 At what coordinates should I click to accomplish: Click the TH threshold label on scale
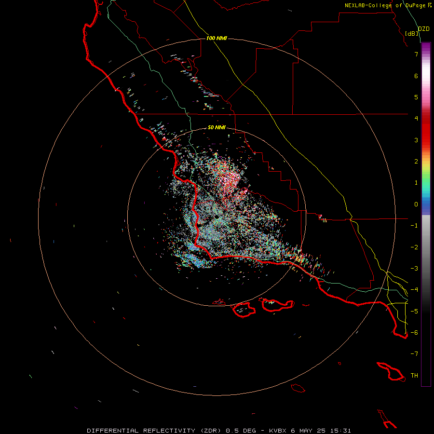414,376
